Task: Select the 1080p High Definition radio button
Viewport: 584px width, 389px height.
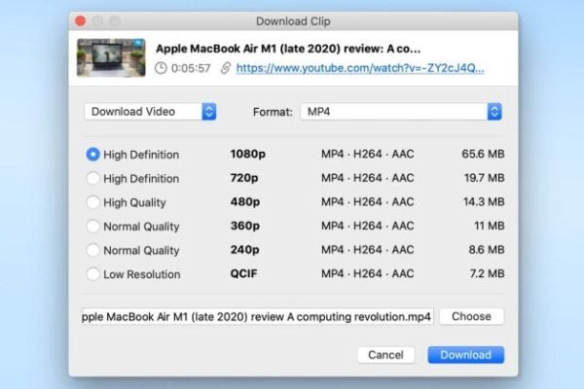Action: (x=92, y=154)
